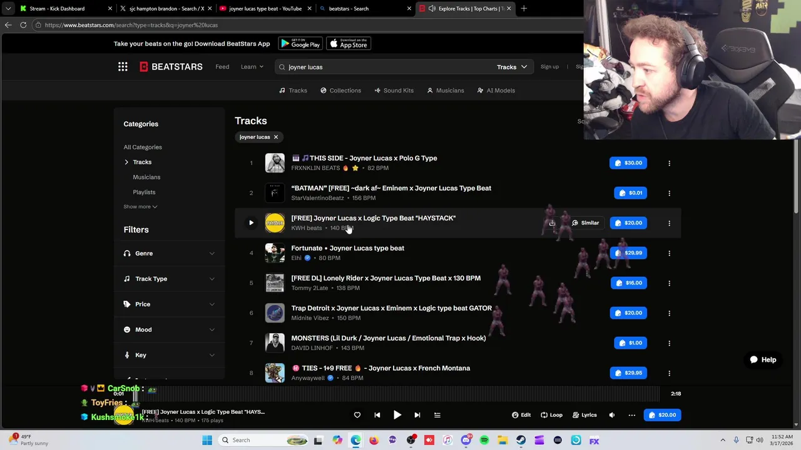Switch to the Sound Kits tab
801x450 pixels.
coord(394,91)
